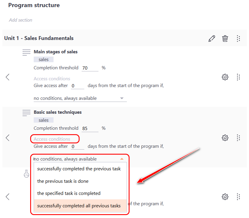
Task: Close the open access conditions dropdown arrow
Action: pyautogui.click(x=122, y=159)
